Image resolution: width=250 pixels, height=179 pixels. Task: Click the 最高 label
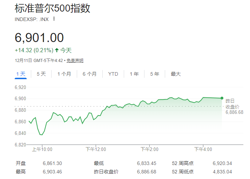click(x=21, y=172)
